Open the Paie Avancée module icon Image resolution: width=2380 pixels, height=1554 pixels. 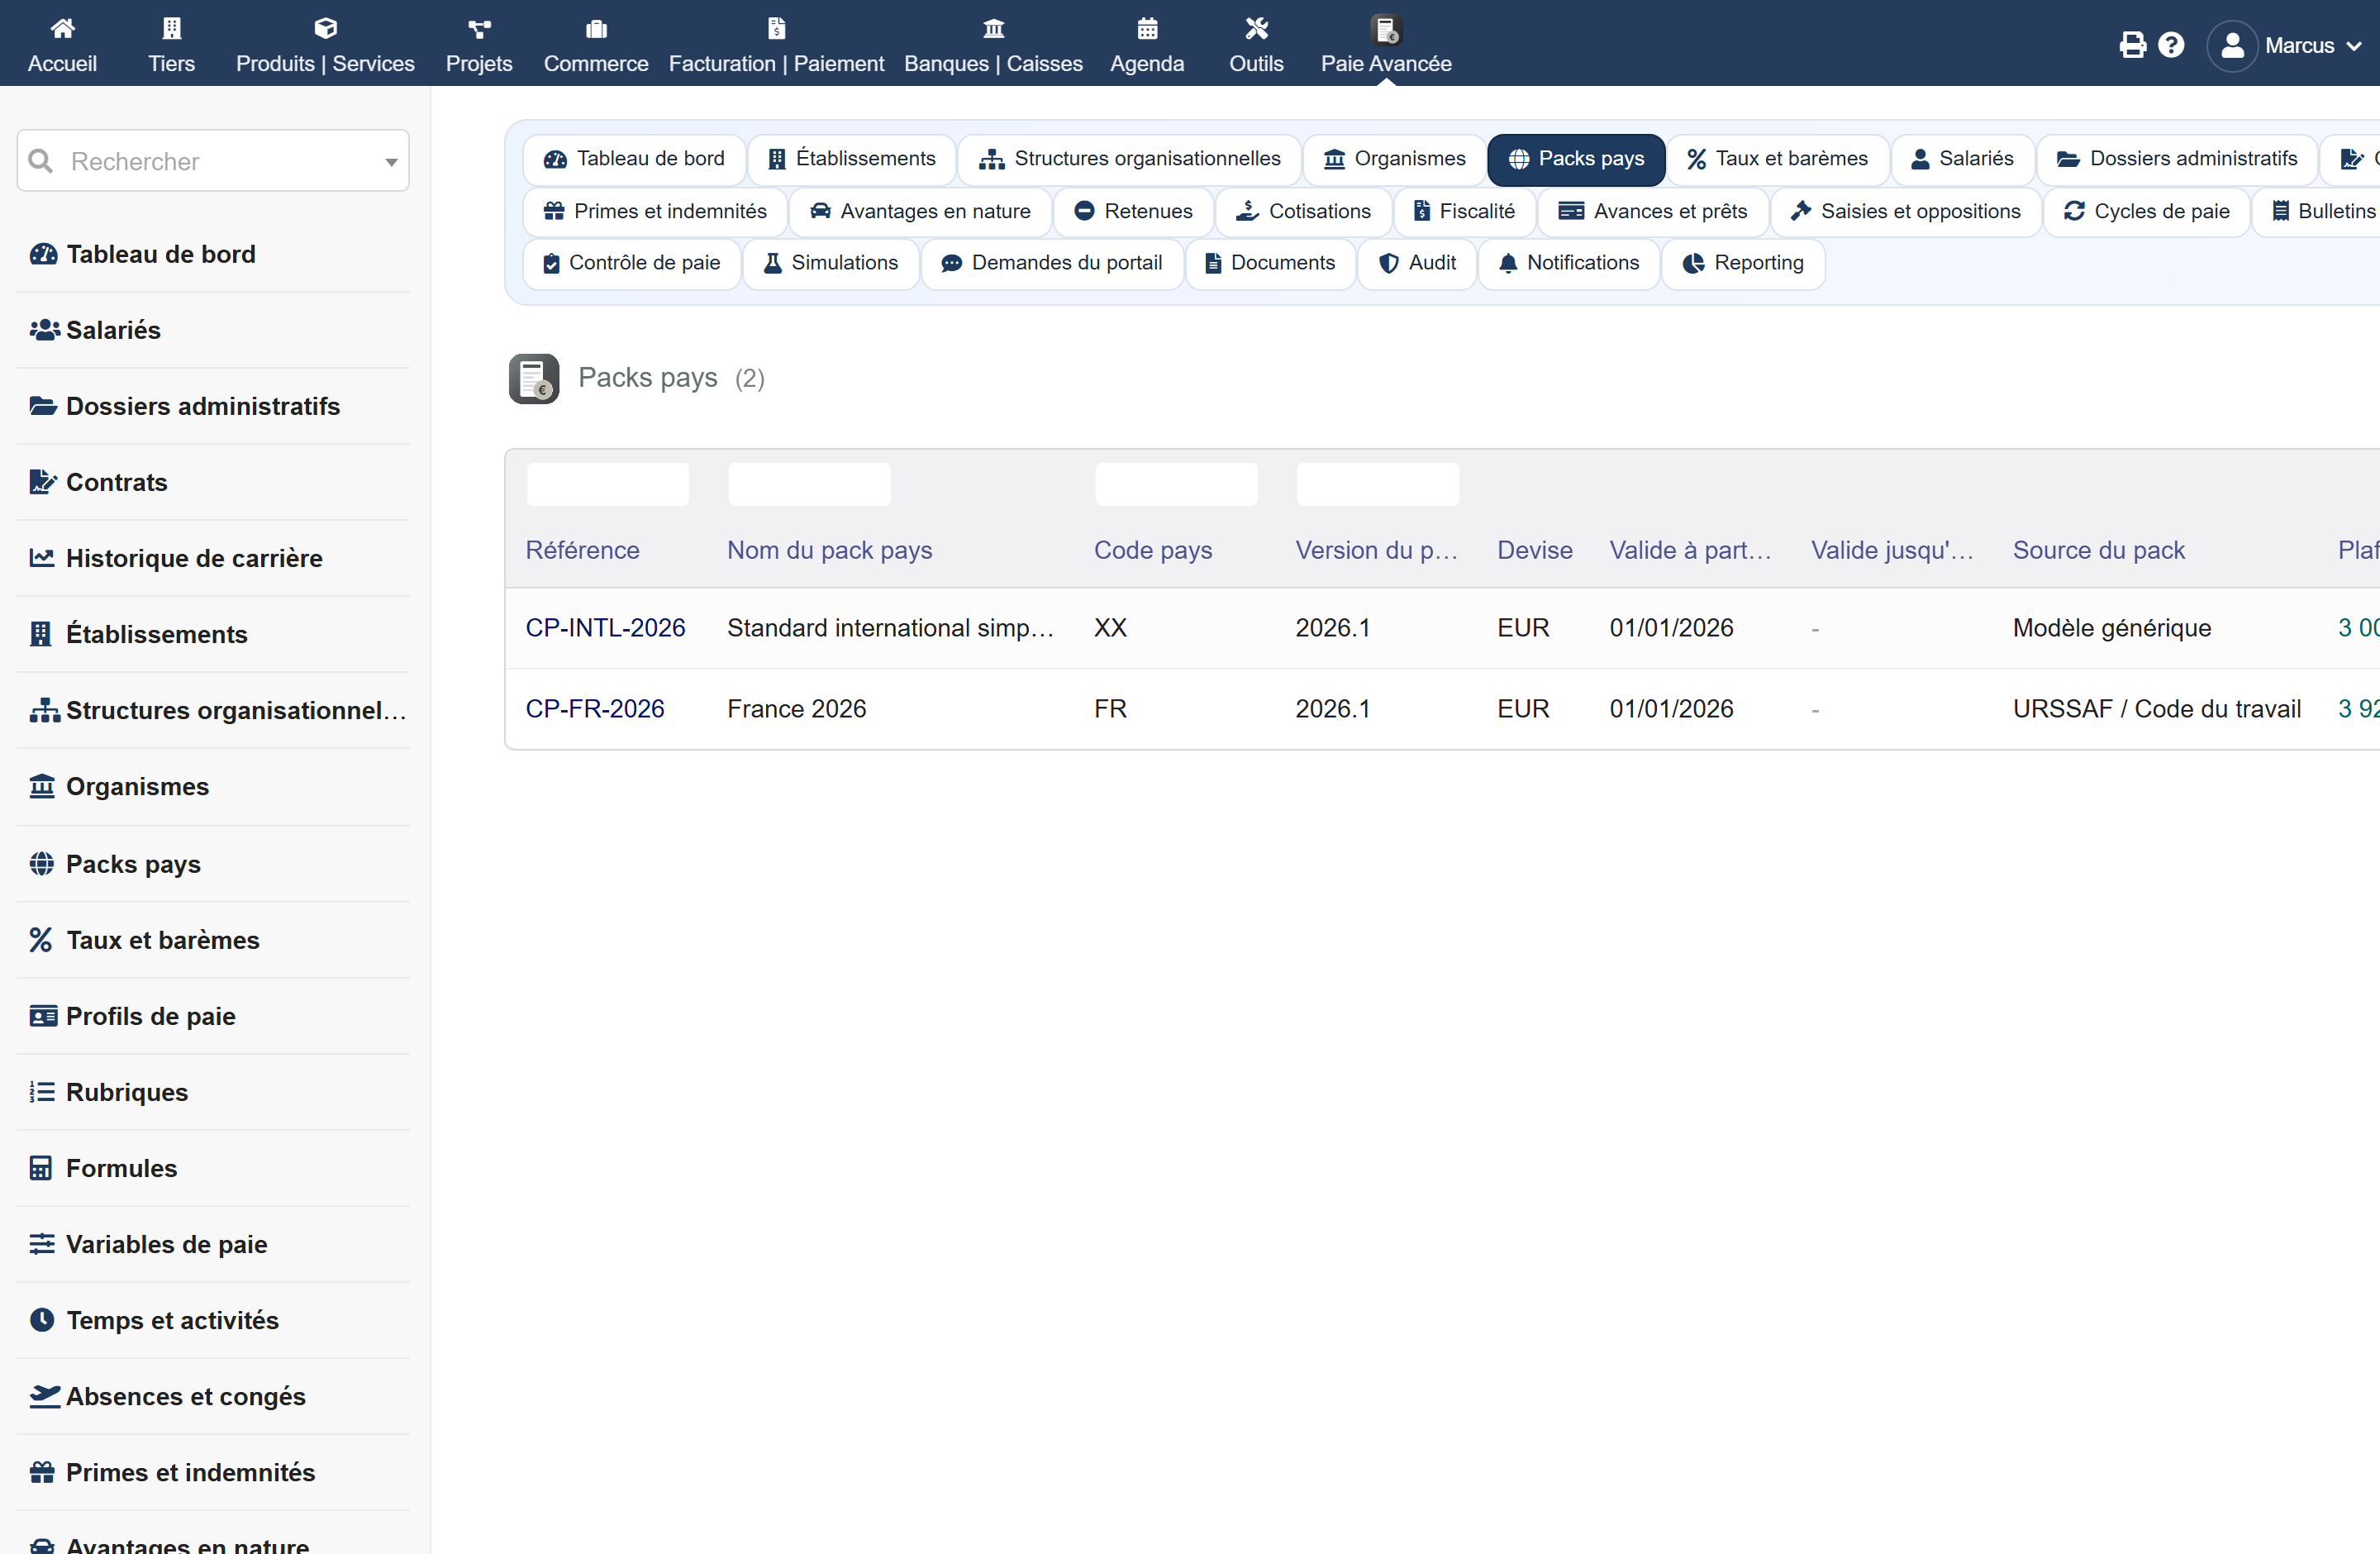1386,30
